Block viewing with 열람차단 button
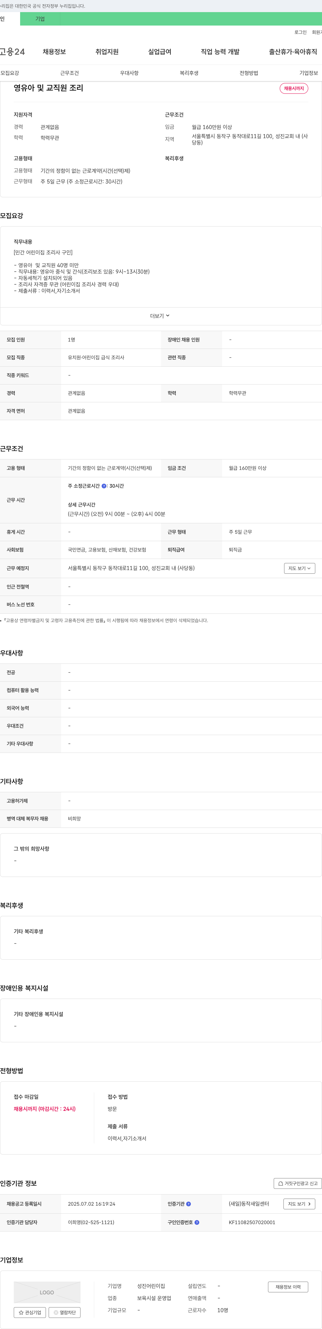The image size is (322, 1329). tap(64, 1312)
